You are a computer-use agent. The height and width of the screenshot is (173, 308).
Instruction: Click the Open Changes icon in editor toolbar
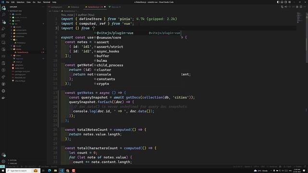click(282, 7)
